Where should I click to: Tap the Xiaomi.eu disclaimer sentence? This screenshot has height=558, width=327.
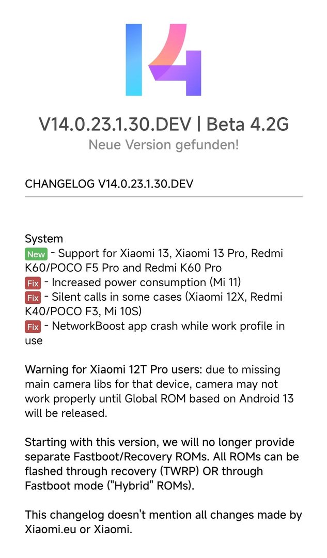click(163, 522)
